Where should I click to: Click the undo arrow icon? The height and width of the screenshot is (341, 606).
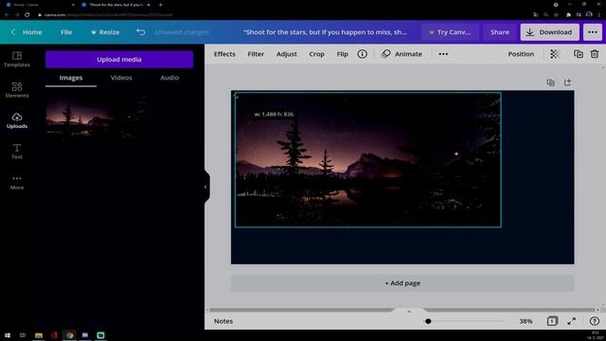tap(141, 32)
